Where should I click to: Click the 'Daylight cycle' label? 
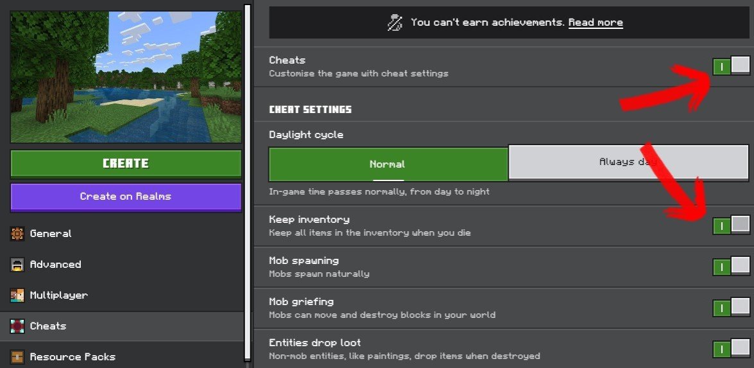306,135
